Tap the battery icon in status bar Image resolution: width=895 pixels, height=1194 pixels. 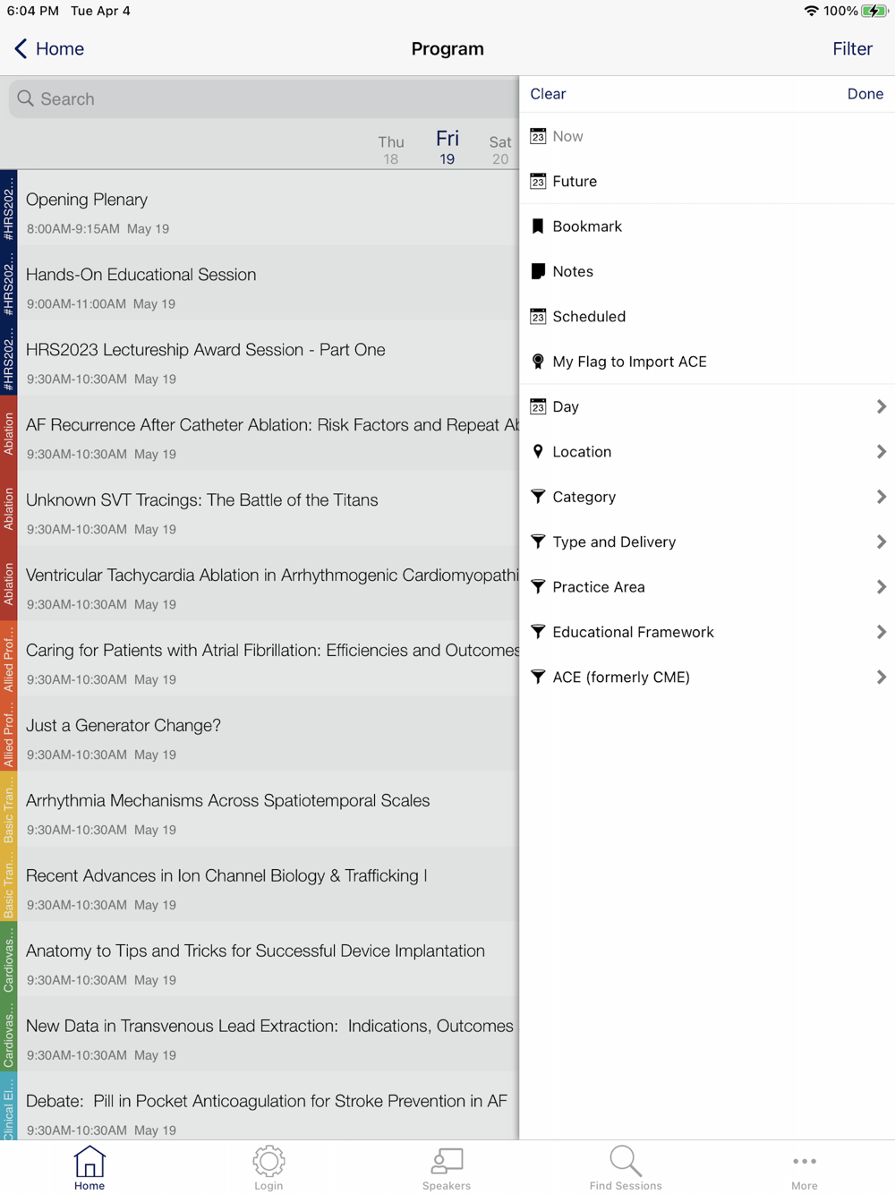874,11
